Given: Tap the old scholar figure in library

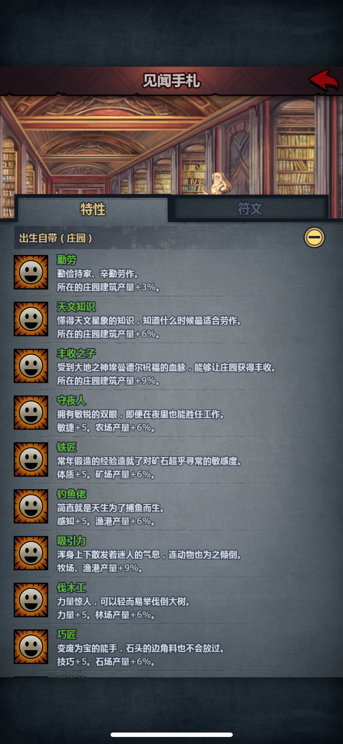Looking at the screenshot, I should coord(220,184).
